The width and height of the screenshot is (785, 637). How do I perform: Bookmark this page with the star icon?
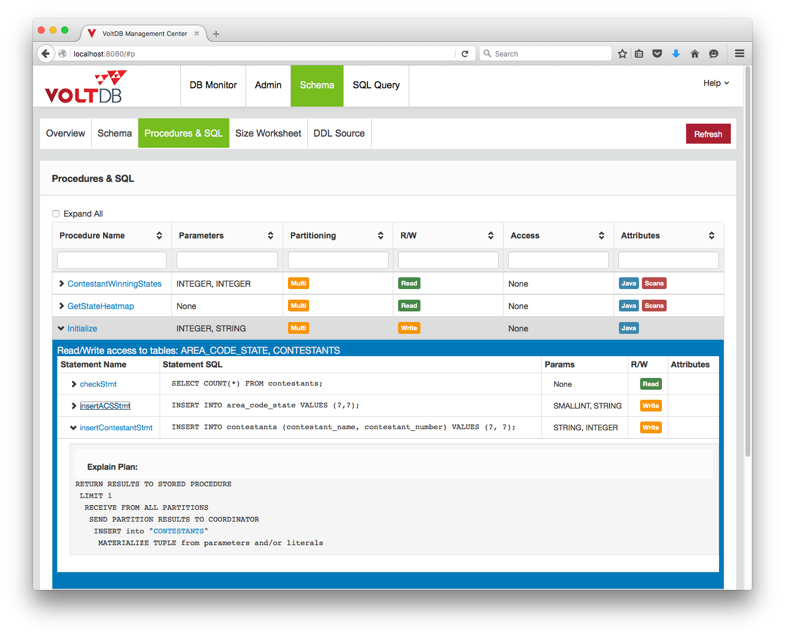tap(622, 54)
